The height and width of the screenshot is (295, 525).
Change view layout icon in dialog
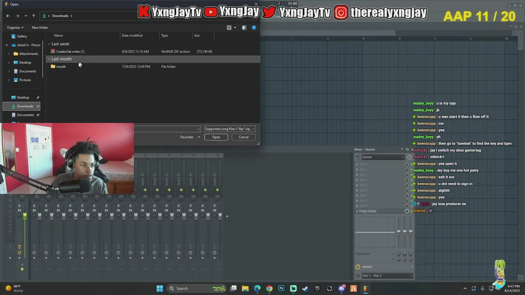[x=229, y=27]
